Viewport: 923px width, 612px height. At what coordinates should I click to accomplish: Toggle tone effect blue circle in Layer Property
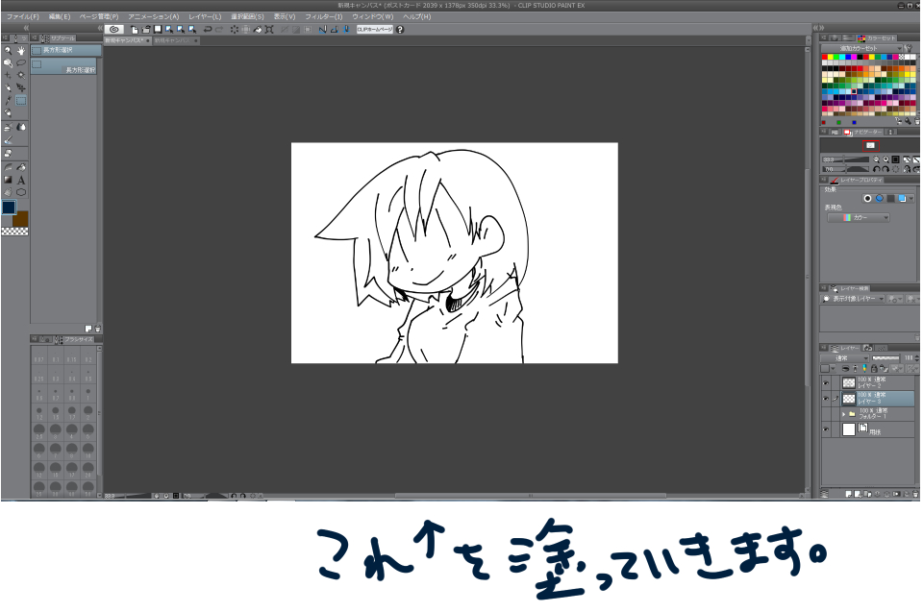880,199
